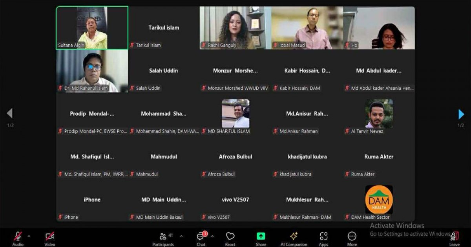The height and width of the screenshot is (247, 471).
Task: Open the Participants panel
Action: tap(163, 236)
